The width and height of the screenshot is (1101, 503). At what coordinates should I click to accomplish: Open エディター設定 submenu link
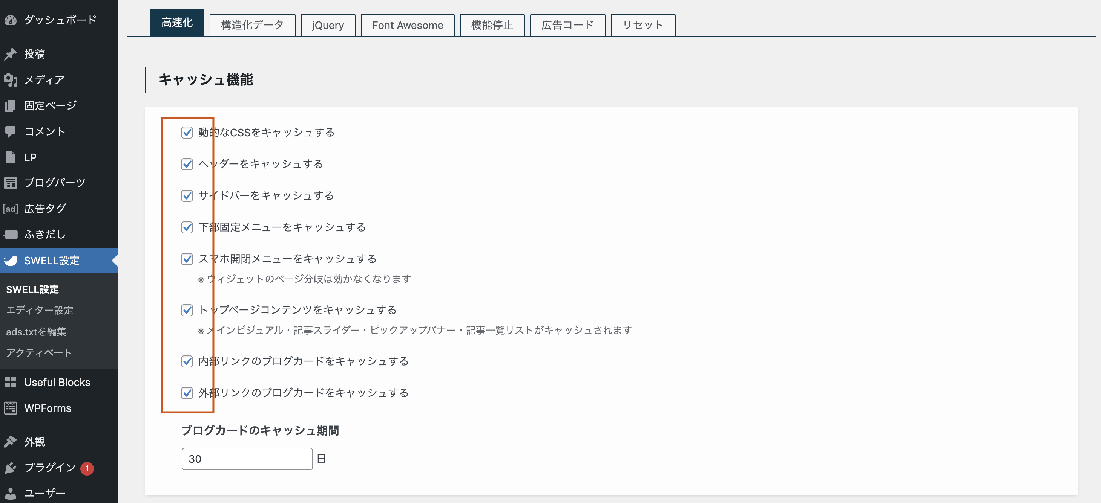40,310
